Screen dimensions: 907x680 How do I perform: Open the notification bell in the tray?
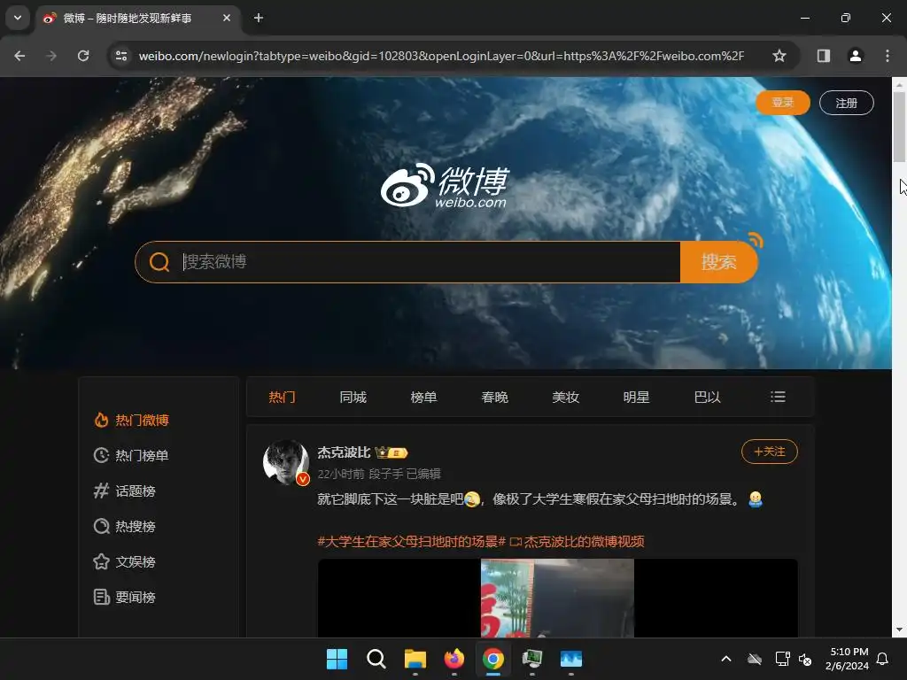click(x=883, y=659)
